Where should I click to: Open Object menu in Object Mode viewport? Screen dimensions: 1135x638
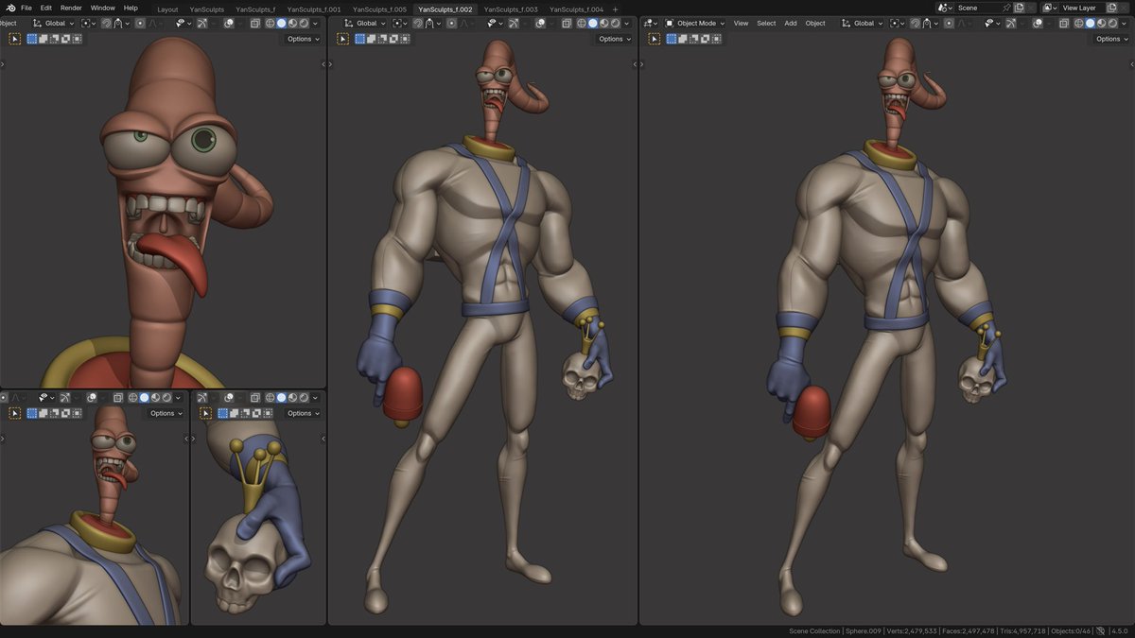pyautogui.click(x=815, y=23)
